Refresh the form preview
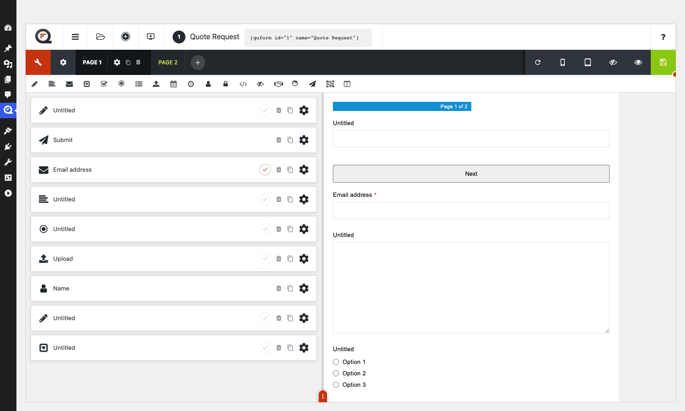The height and width of the screenshot is (411, 685). click(x=537, y=63)
